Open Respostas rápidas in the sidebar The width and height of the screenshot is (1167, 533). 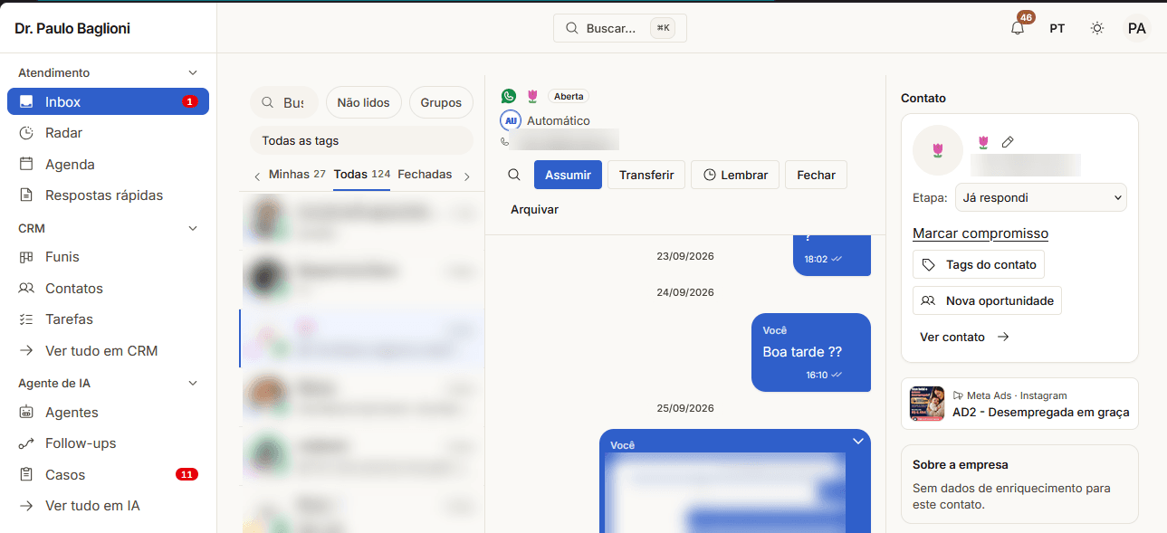108,195
